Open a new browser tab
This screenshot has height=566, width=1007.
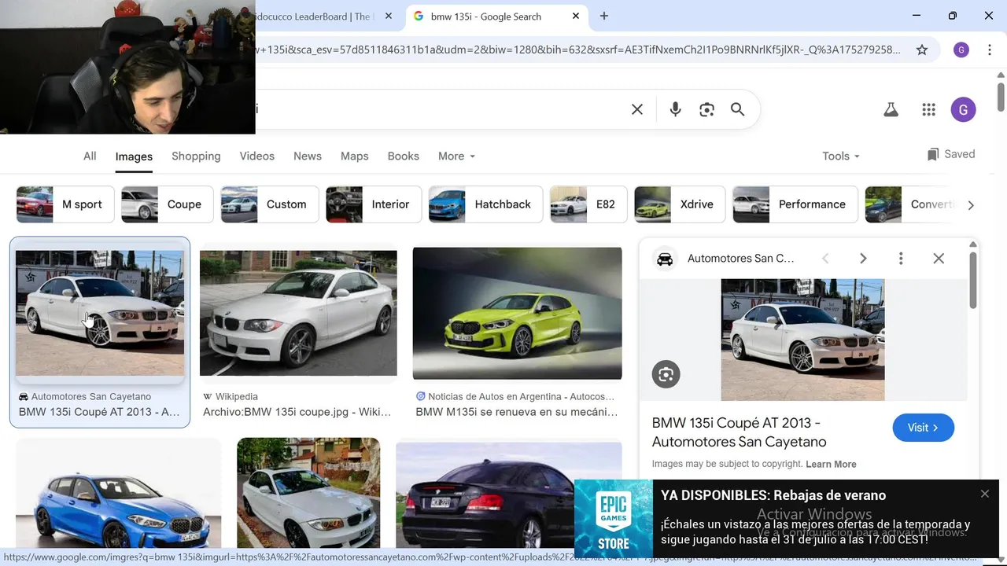point(604,16)
